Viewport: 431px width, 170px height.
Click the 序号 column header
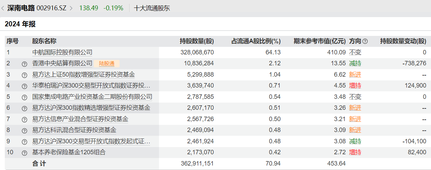12,41
